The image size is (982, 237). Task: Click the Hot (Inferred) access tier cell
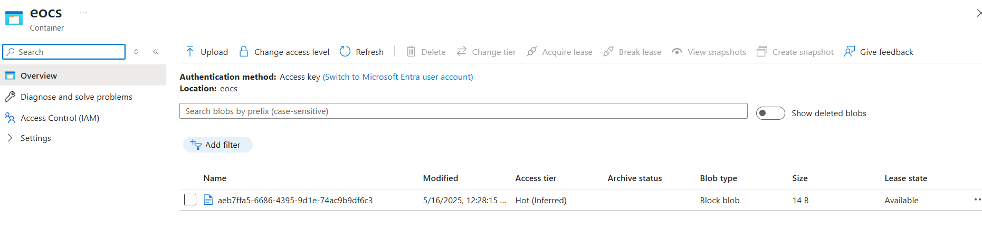[541, 200]
